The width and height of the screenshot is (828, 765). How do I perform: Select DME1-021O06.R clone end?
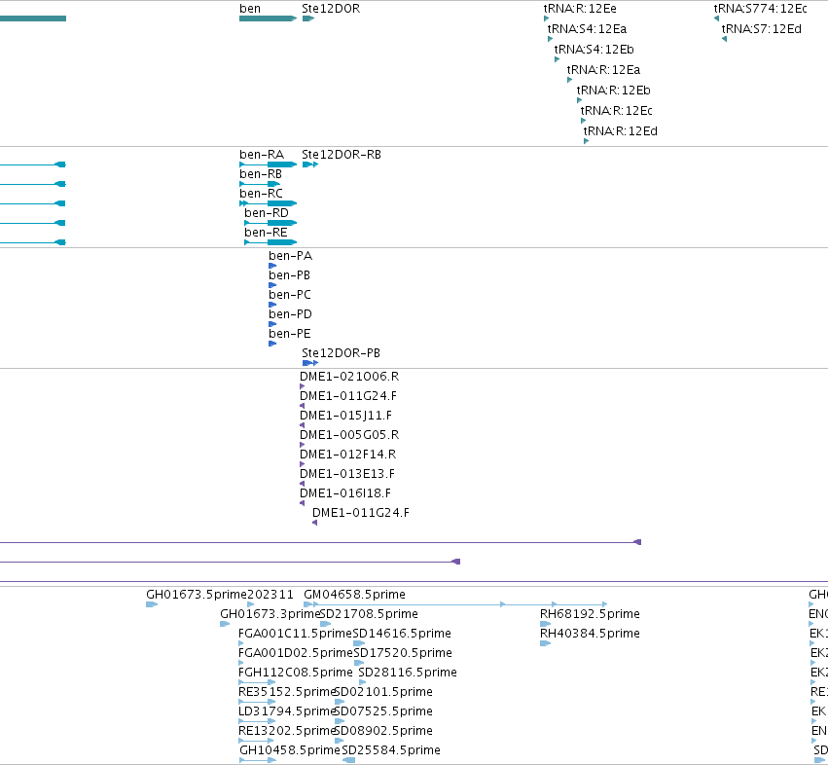click(349, 377)
